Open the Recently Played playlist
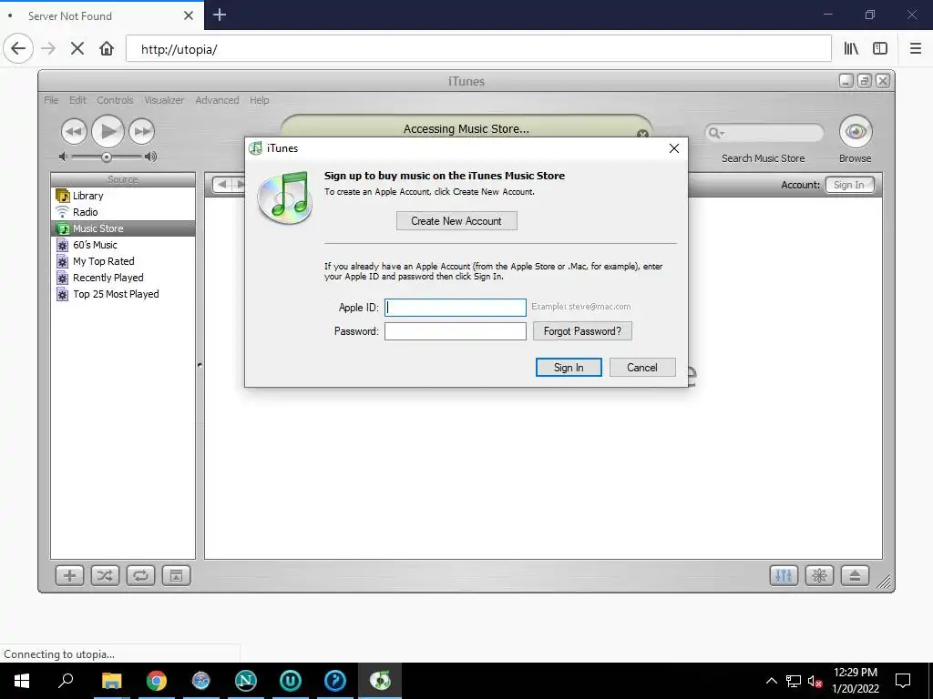This screenshot has height=699, width=933. pos(123,278)
